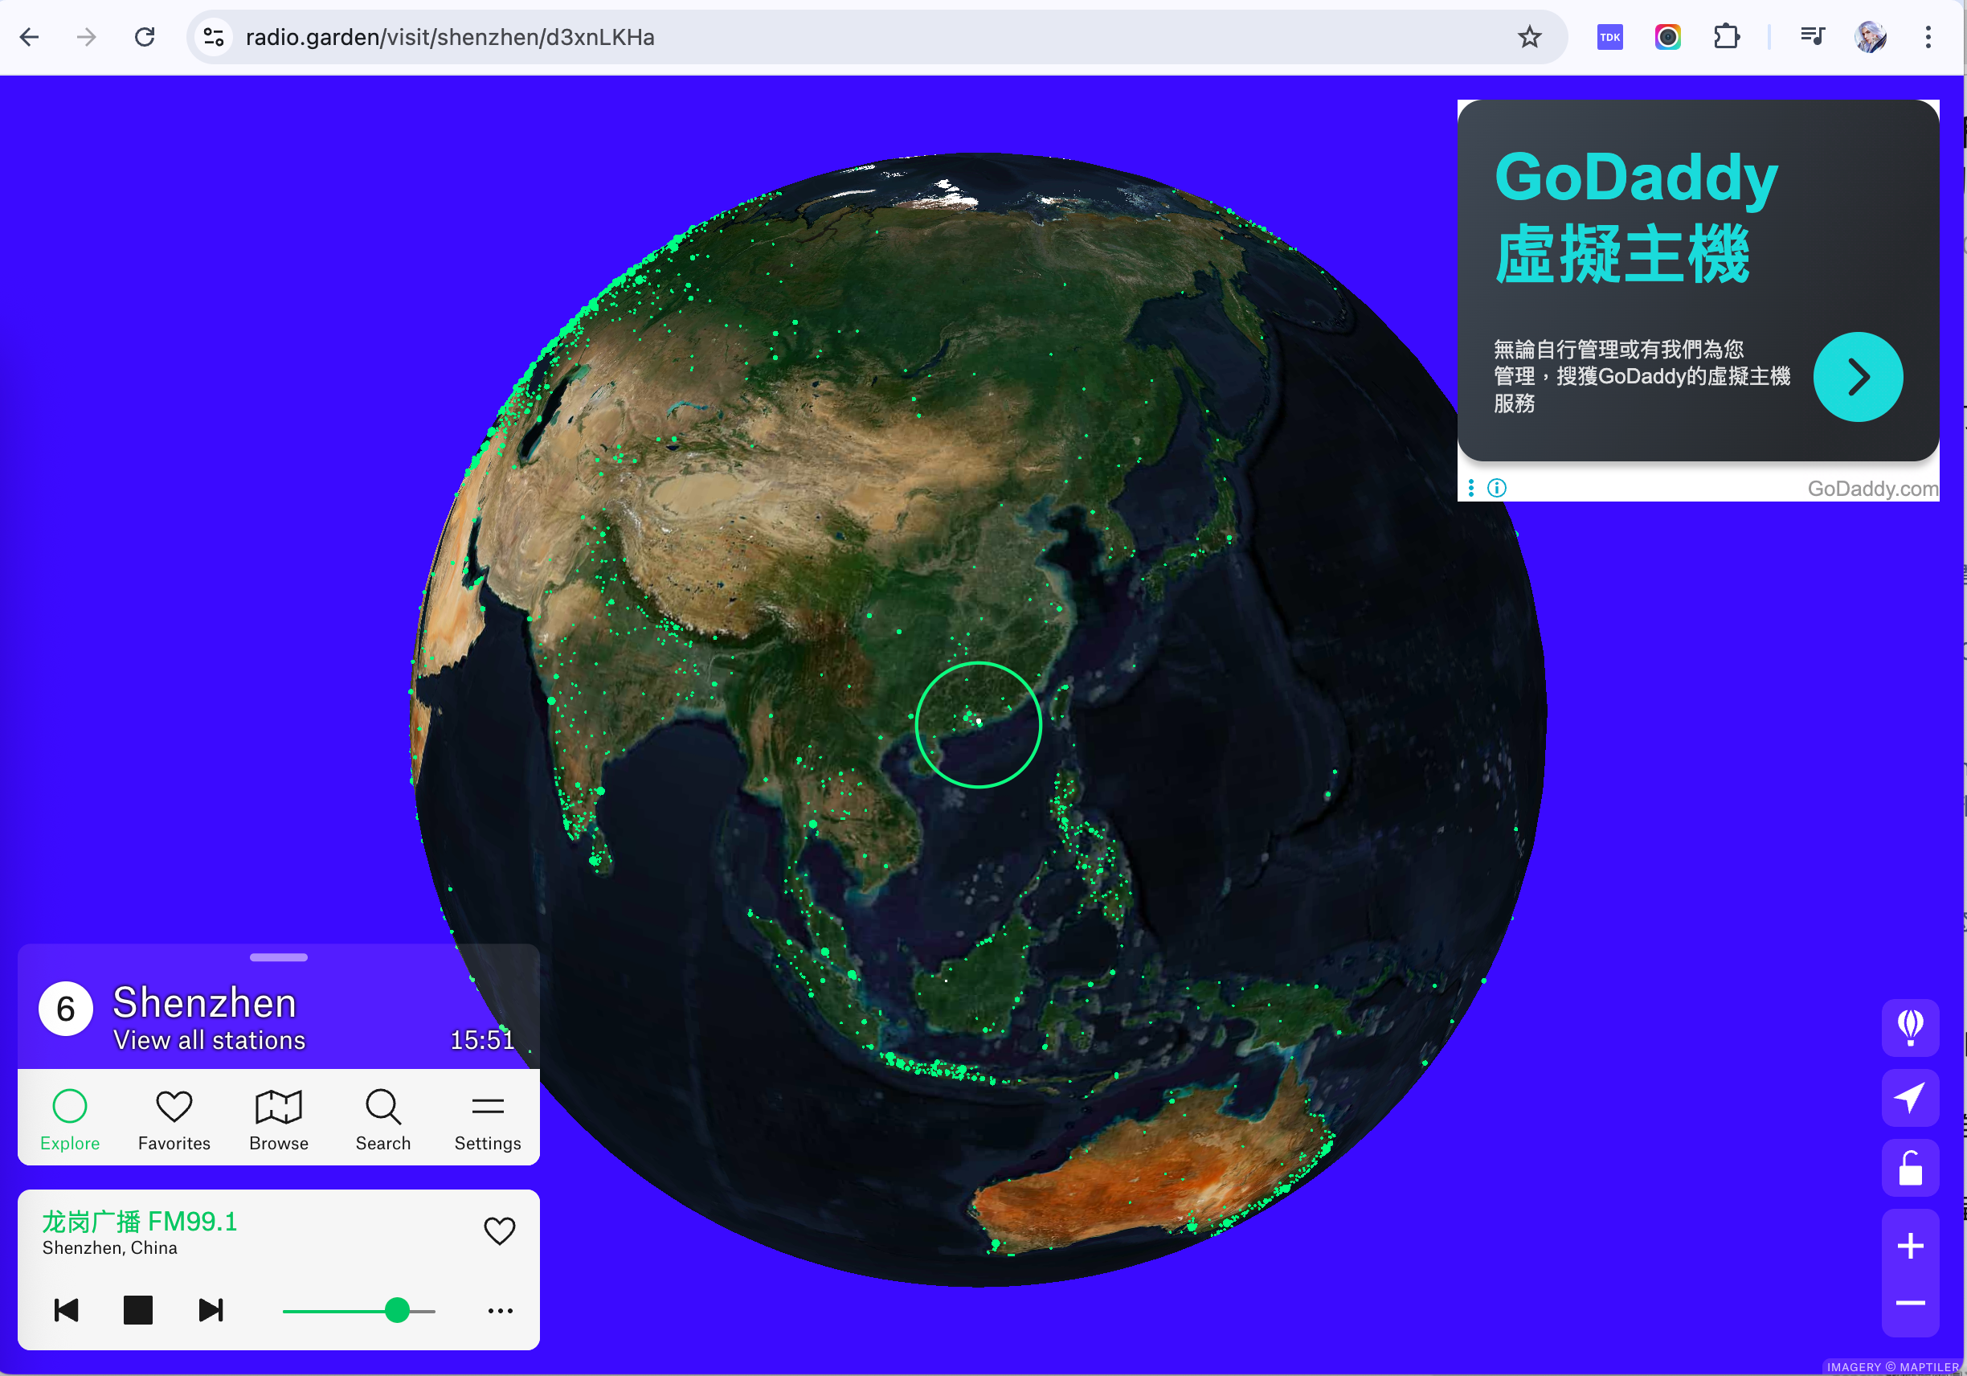Expand panel with the top drag handle
1967x1376 pixels.
pos(279,957)
